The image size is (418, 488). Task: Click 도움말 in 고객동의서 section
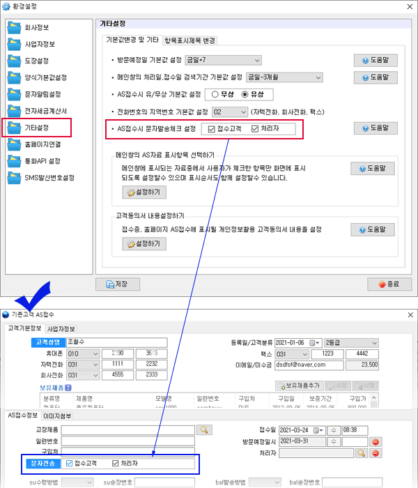click(x=373, y=229)
